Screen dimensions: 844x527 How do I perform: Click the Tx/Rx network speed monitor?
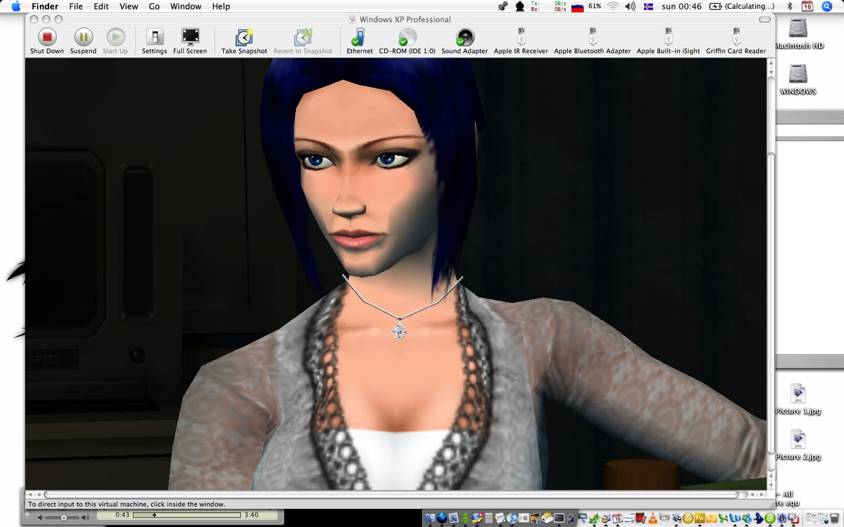pos(549,6)
